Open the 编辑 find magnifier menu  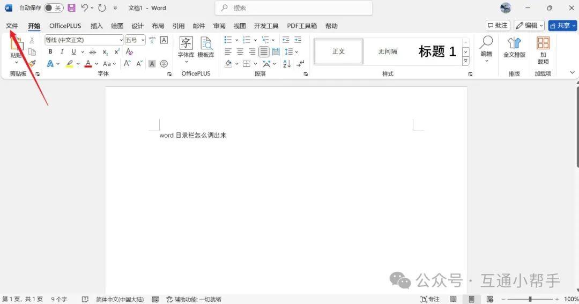pyautogui.click(x=486, y=49)
